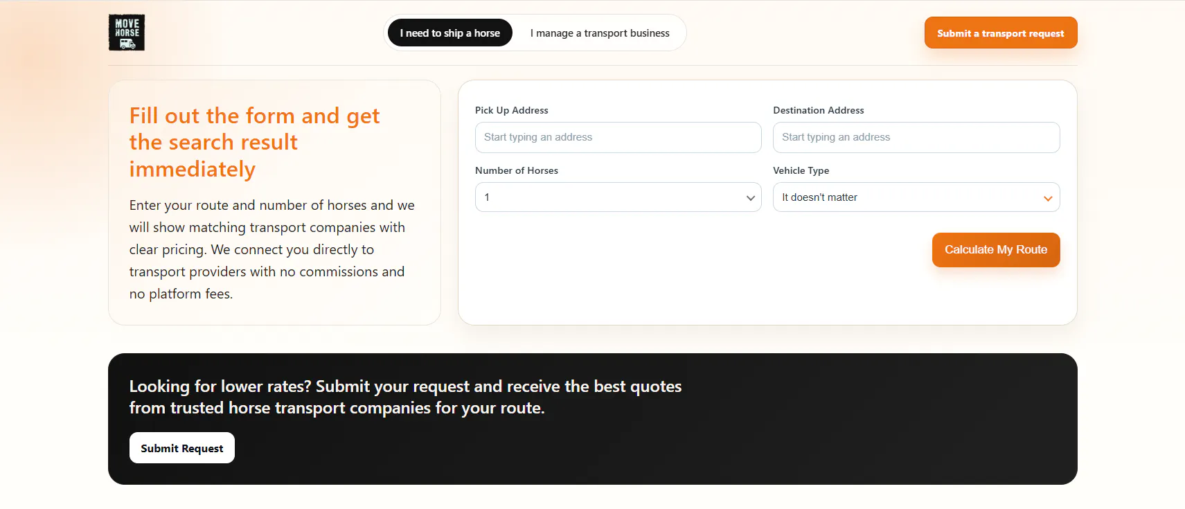The height and width of the screenshot is (509, 1185).
Task: Open the Number of Horses dropdown
Action: pyautogui.click(x=618, y=197)
